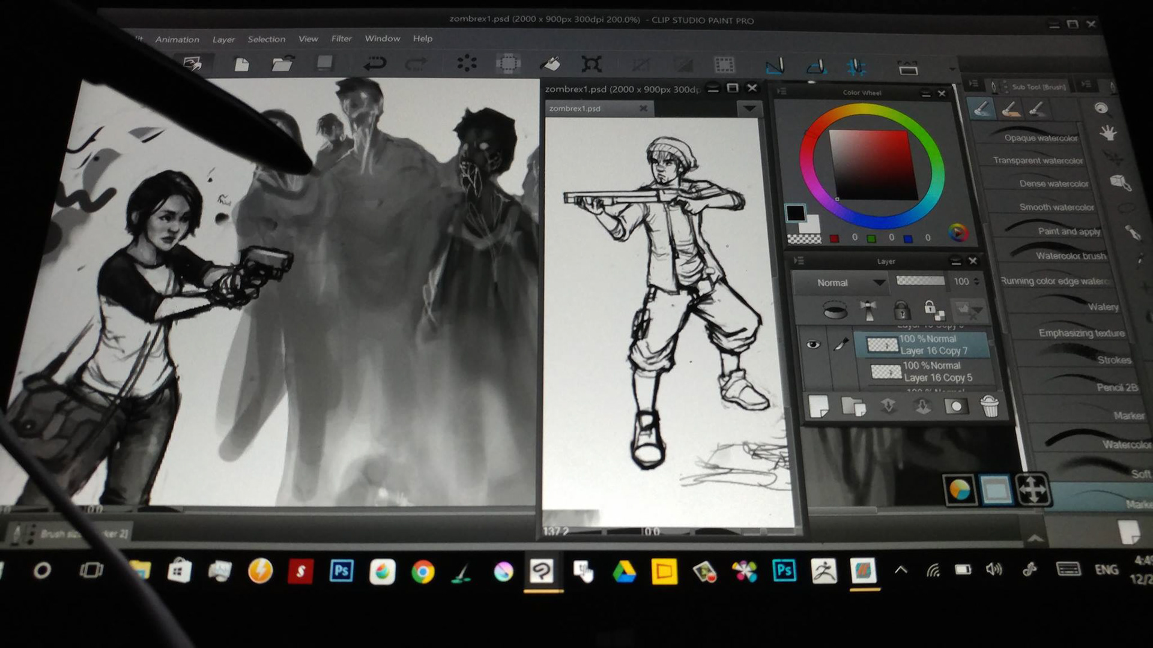This screenshot has width=1153, height=648.
Task: Select the Opaque watercolor brush
Action: 1040,138
